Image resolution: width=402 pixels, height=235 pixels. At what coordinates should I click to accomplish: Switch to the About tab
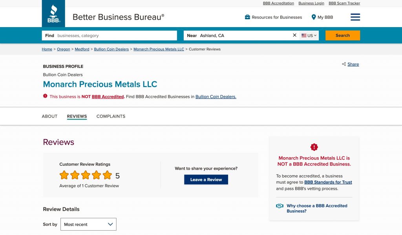click(x=49, y=116)
